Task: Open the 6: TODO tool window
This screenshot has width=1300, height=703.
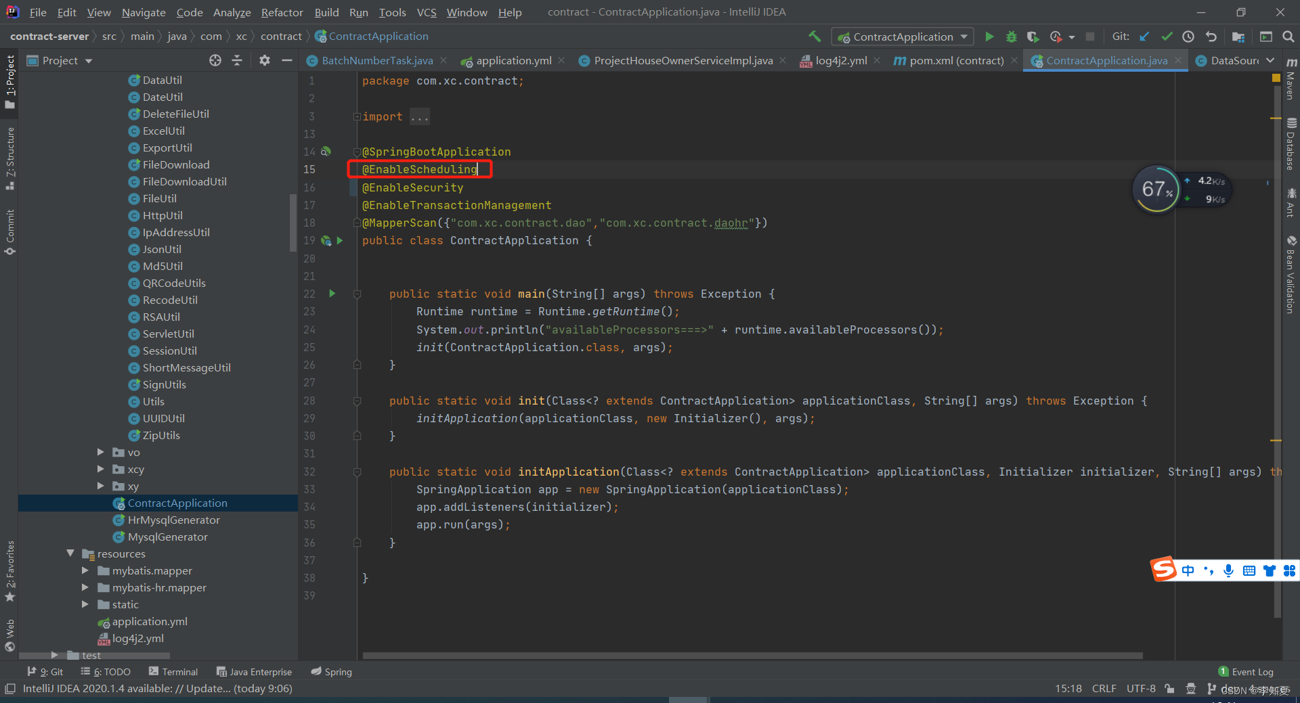Action: click(x=106, y=672)
